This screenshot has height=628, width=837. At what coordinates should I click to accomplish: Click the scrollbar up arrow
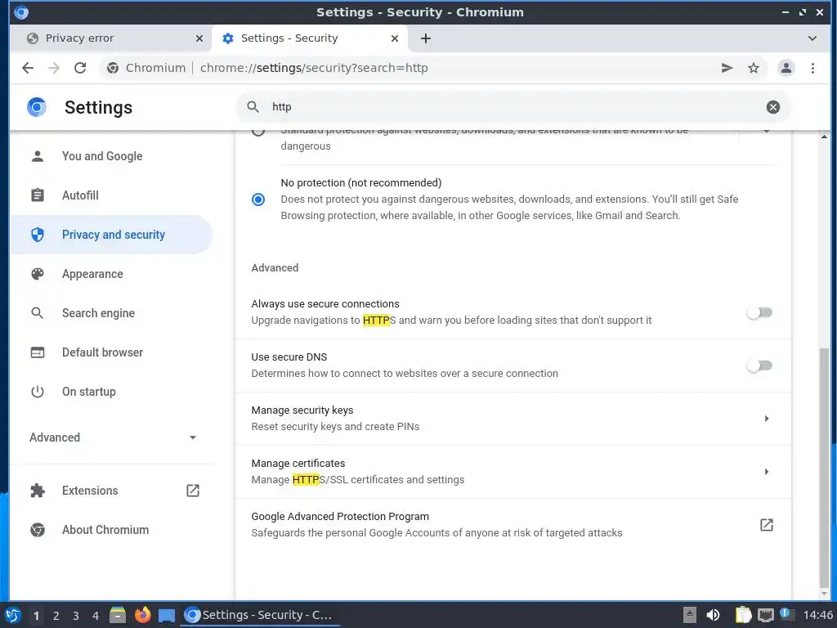click(x=825, y=137)
